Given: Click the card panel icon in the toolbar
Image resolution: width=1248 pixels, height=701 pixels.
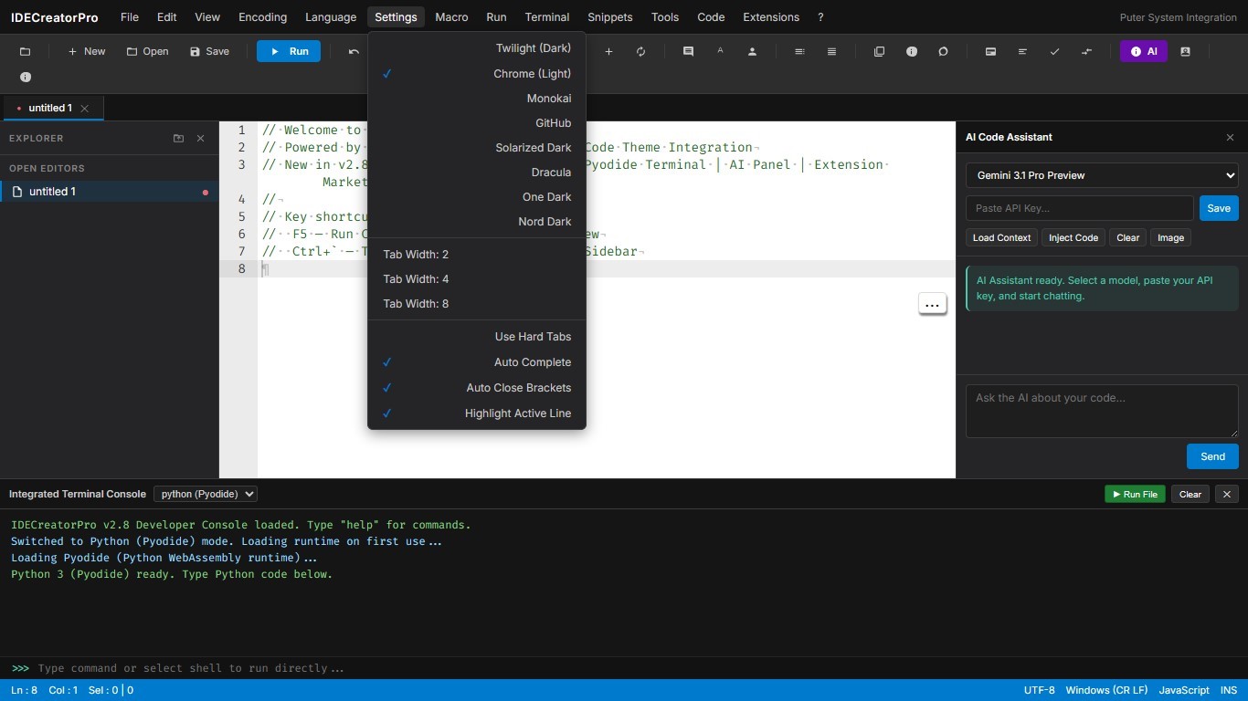Looking at the screenshot, I should click(x=990, y=52).
